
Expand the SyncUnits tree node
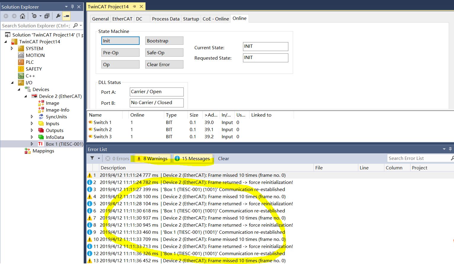point(32,117)
